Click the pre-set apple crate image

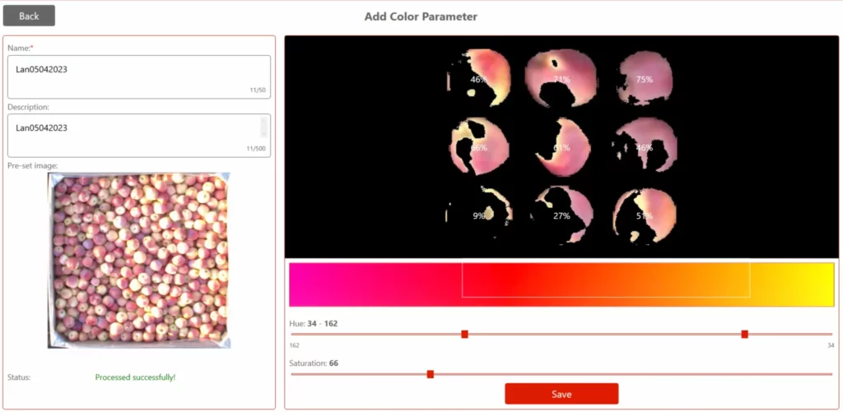click(138, 261)
